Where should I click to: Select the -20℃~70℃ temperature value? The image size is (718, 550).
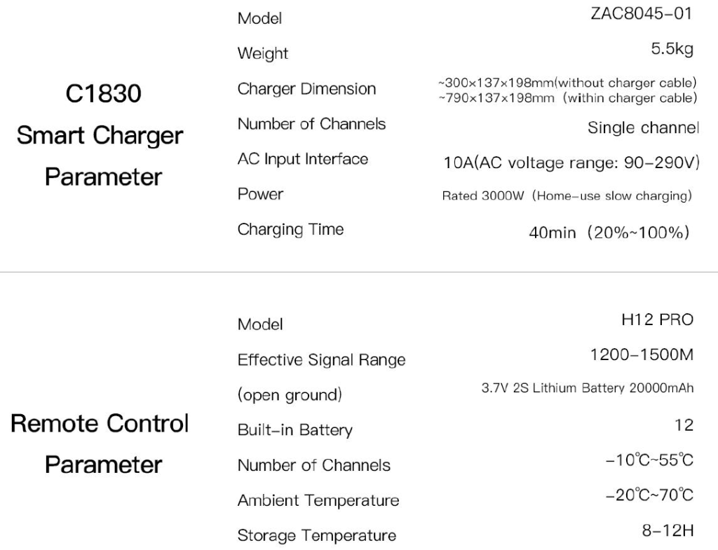(x=649, y=495)
